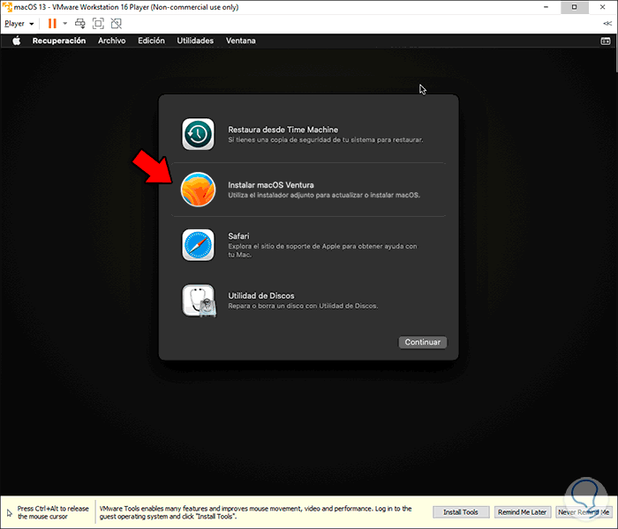Screen dimensions: 618x529
Task: Click the Install Tools button
Action: pos(461,512)
